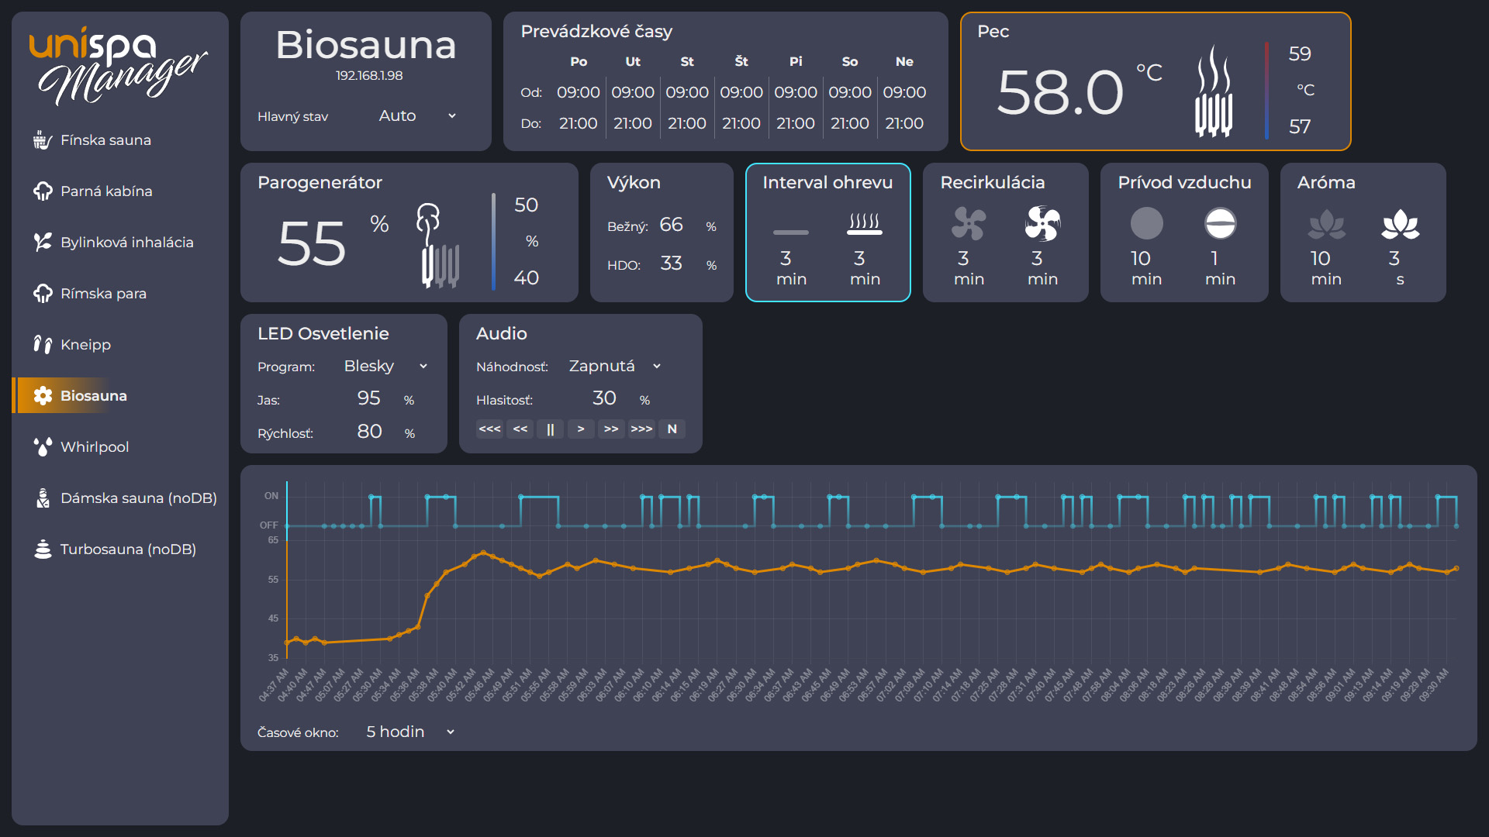The image size is (1489, 837).
Task: Open LED Program Blesky dropdown
Action: pyautogui.click(x=385, y=366)
